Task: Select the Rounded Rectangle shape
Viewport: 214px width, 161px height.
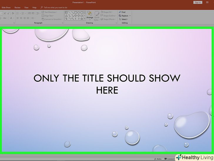Action: tap(82, 12)
